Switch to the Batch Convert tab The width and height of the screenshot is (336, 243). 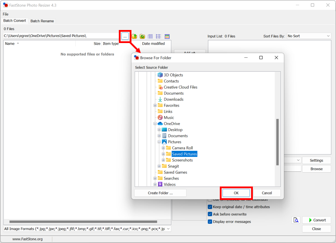(x=14, y=20)
